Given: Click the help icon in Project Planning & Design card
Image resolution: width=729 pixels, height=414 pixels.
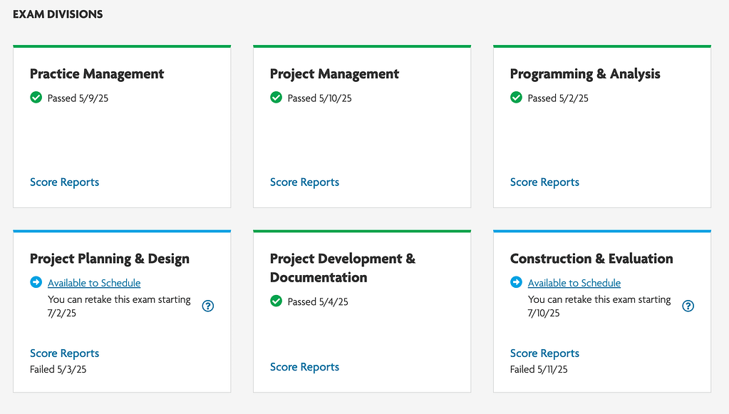Looking at the screenshot, I should (208, 306).
